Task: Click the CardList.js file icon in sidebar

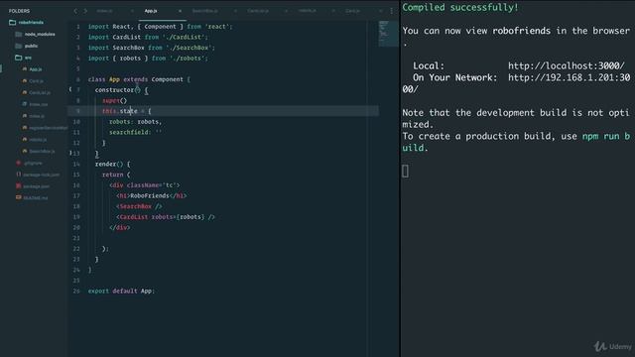Action: click(x=25, y=92)
